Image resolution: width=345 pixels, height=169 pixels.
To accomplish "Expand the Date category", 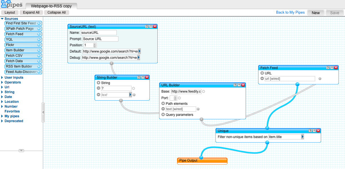I will [2, 97].
